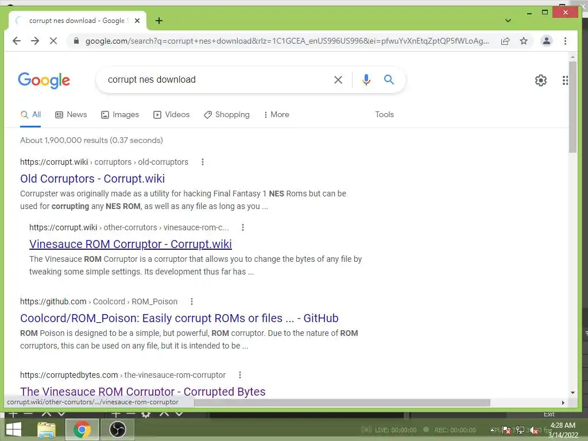Screen dimensions: 588x441
Task: Click the scroll up arrow
Action: tap(572, 57)
